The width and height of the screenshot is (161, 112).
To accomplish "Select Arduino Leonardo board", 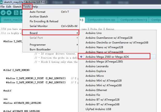I will click(x=117, y=66).
